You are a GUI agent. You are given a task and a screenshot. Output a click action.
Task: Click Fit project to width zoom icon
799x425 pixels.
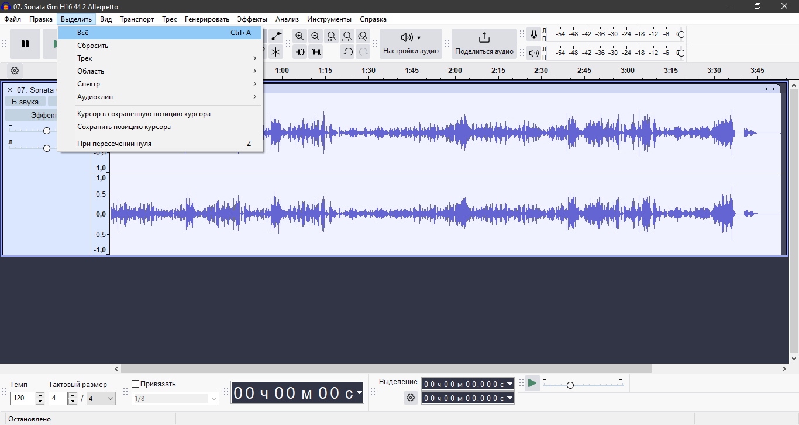coord(347,36)
